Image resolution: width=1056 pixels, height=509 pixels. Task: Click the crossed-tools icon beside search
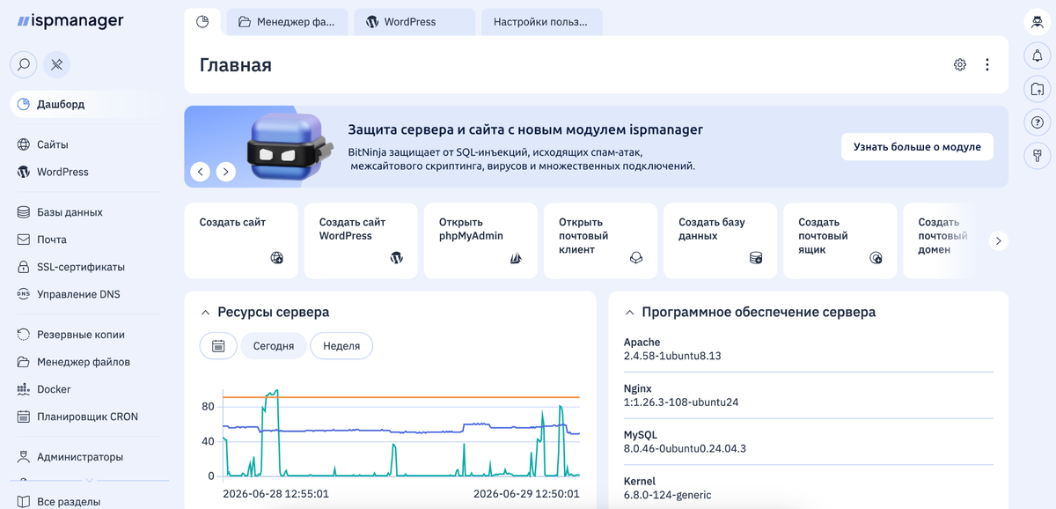coord(56,64)
